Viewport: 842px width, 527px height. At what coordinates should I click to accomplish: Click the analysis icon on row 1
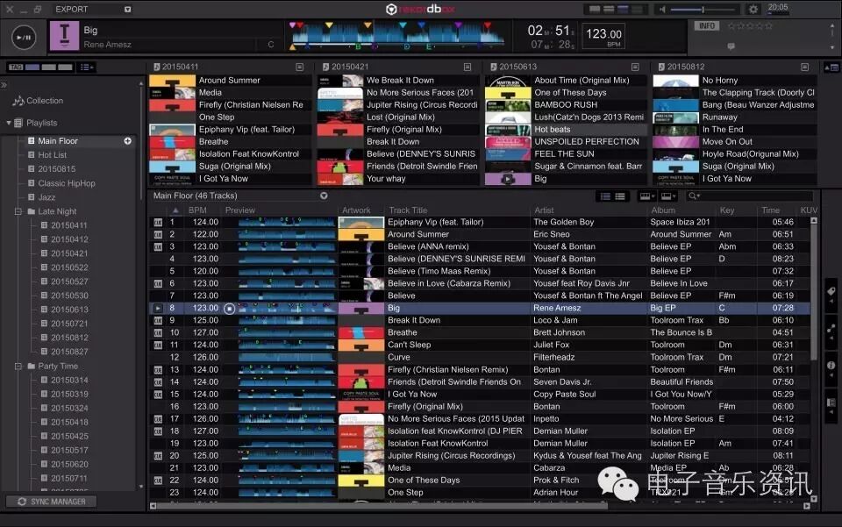pyautogui.click(x=158, y=222)
